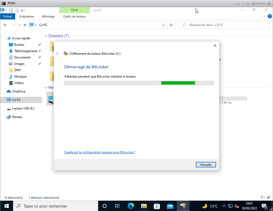This screenshot has width=273, height=211.
Task: Click the BitLocker initialization progress bar
Action: click(x=139, y=83)
